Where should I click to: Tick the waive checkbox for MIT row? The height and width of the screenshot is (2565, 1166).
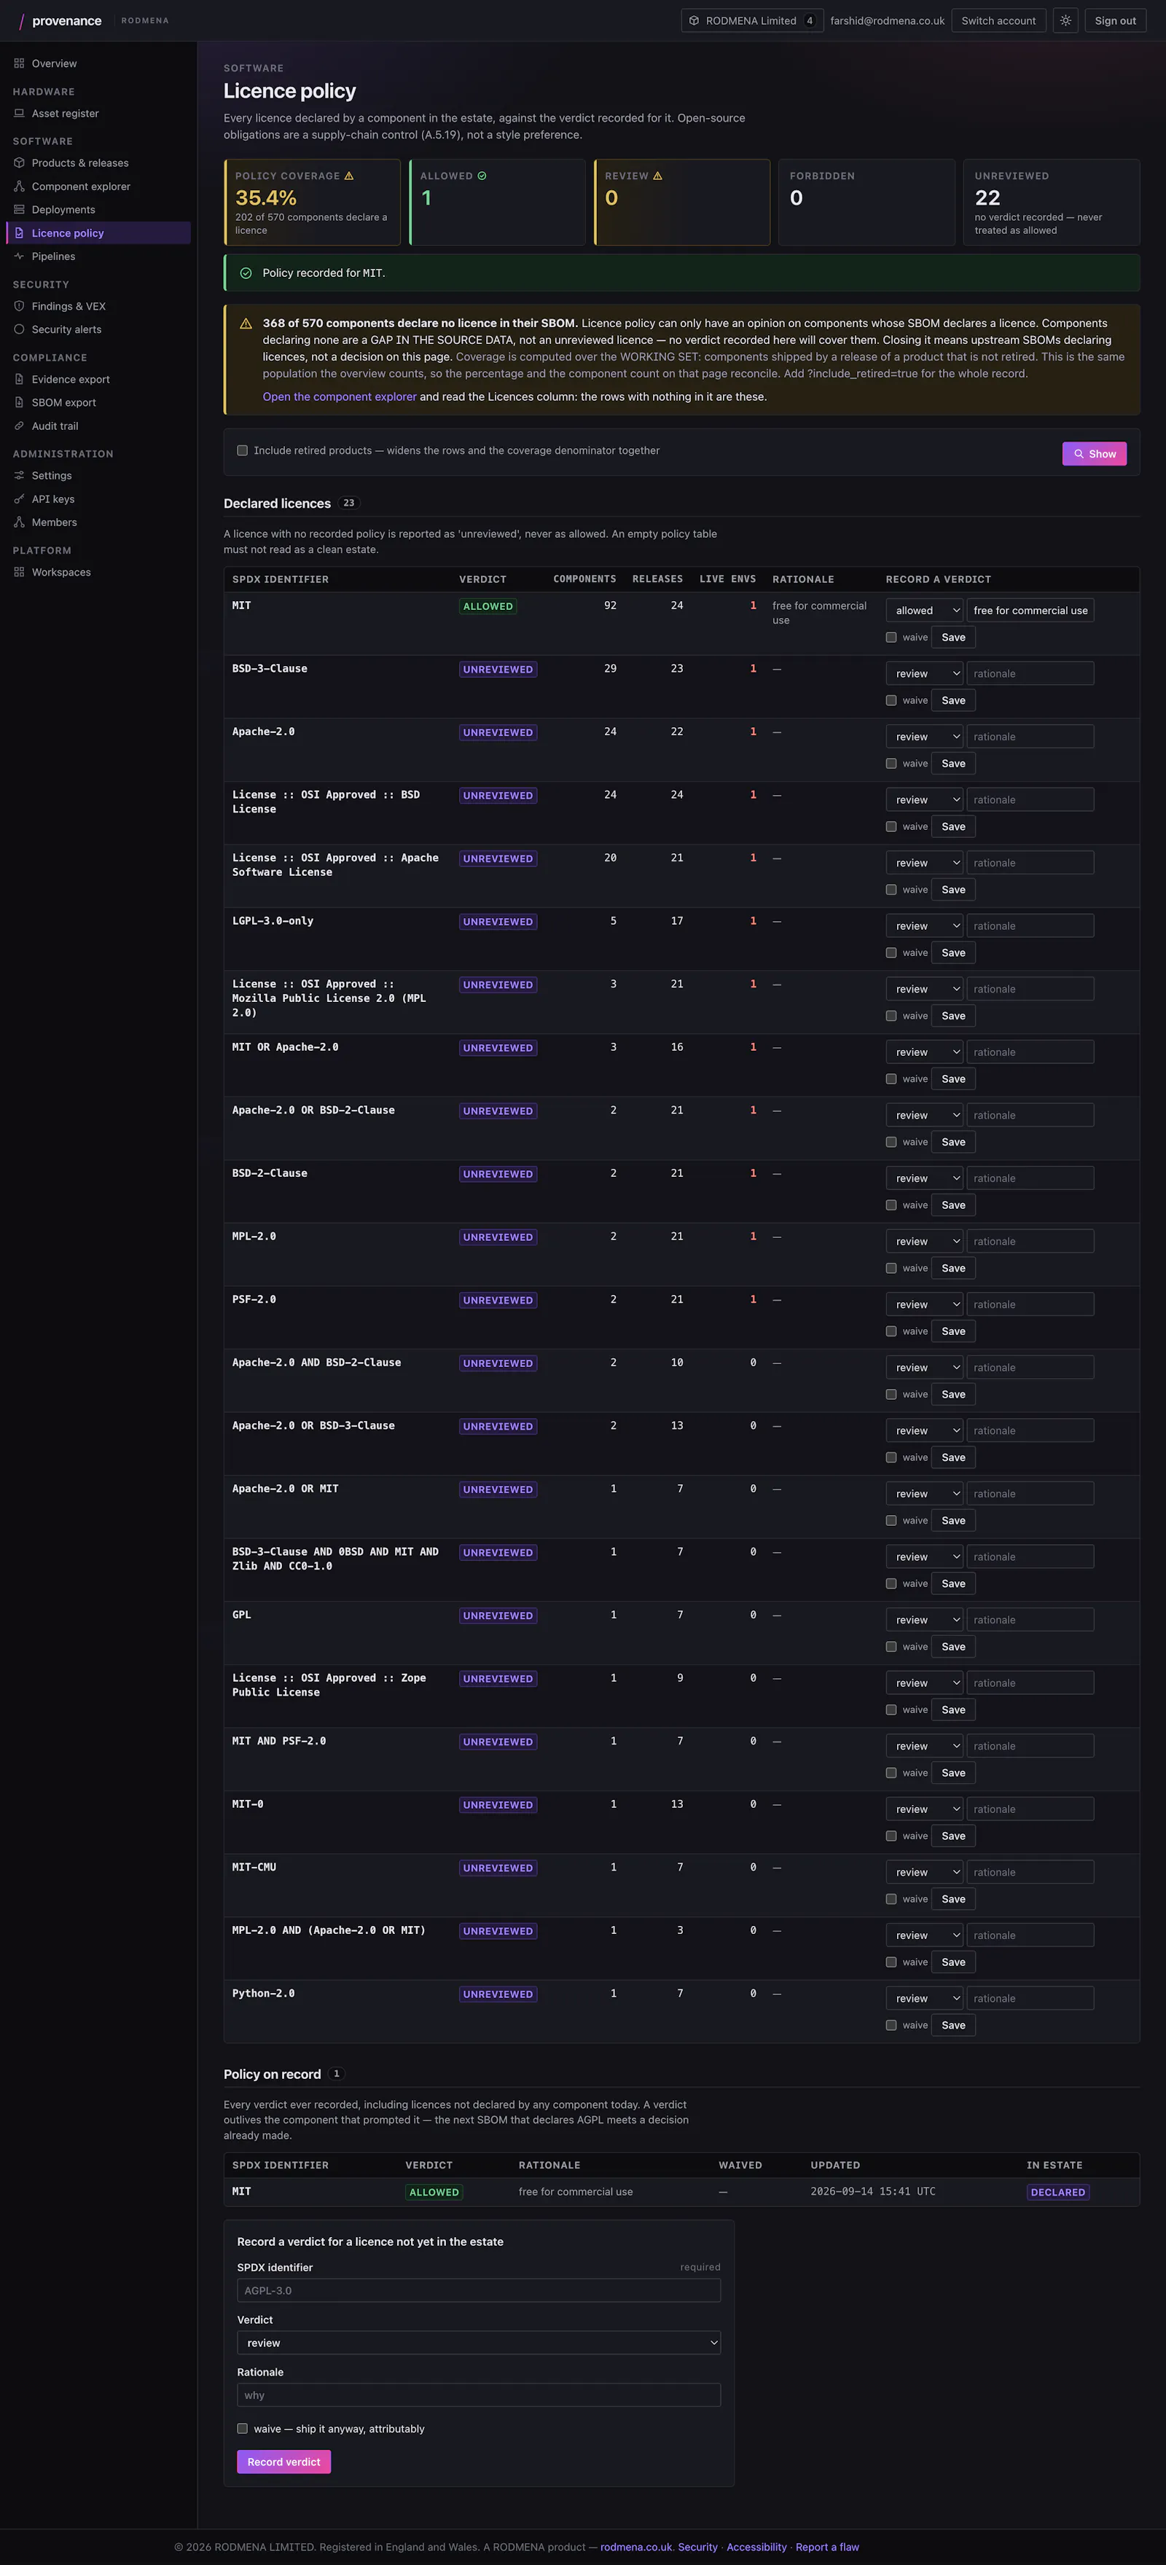[x=891, y=638]
